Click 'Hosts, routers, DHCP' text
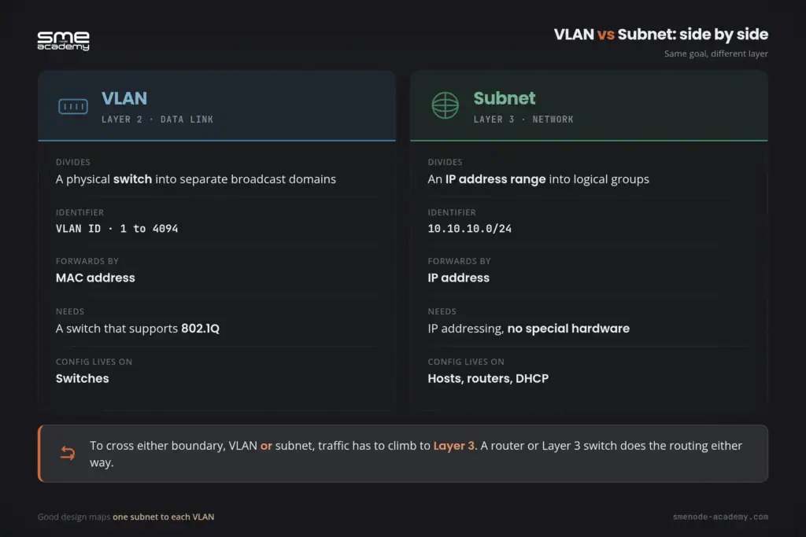 (x=488, y=378)
